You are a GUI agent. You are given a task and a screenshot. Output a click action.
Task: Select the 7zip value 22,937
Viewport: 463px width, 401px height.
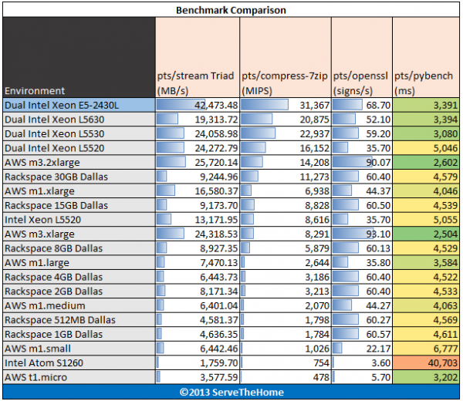(286, 133)
